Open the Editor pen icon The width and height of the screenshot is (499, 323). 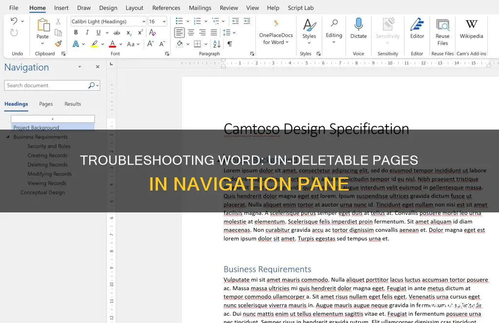click(417, 24)
